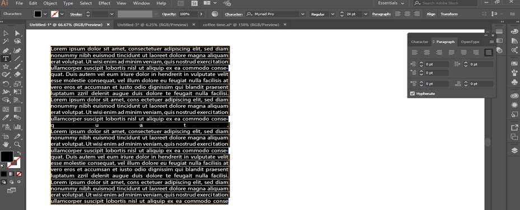Open the Layers panel icon
520x210 pixels.
point(514,150)
